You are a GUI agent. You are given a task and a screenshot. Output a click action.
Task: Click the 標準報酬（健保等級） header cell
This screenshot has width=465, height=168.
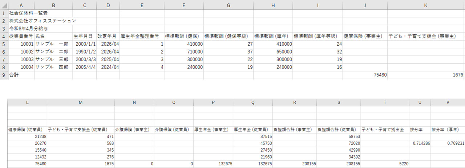[x=228, y=36]
